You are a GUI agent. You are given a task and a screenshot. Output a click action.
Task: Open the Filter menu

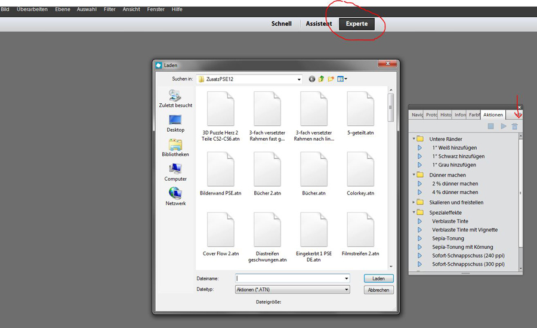click(110, 10)
